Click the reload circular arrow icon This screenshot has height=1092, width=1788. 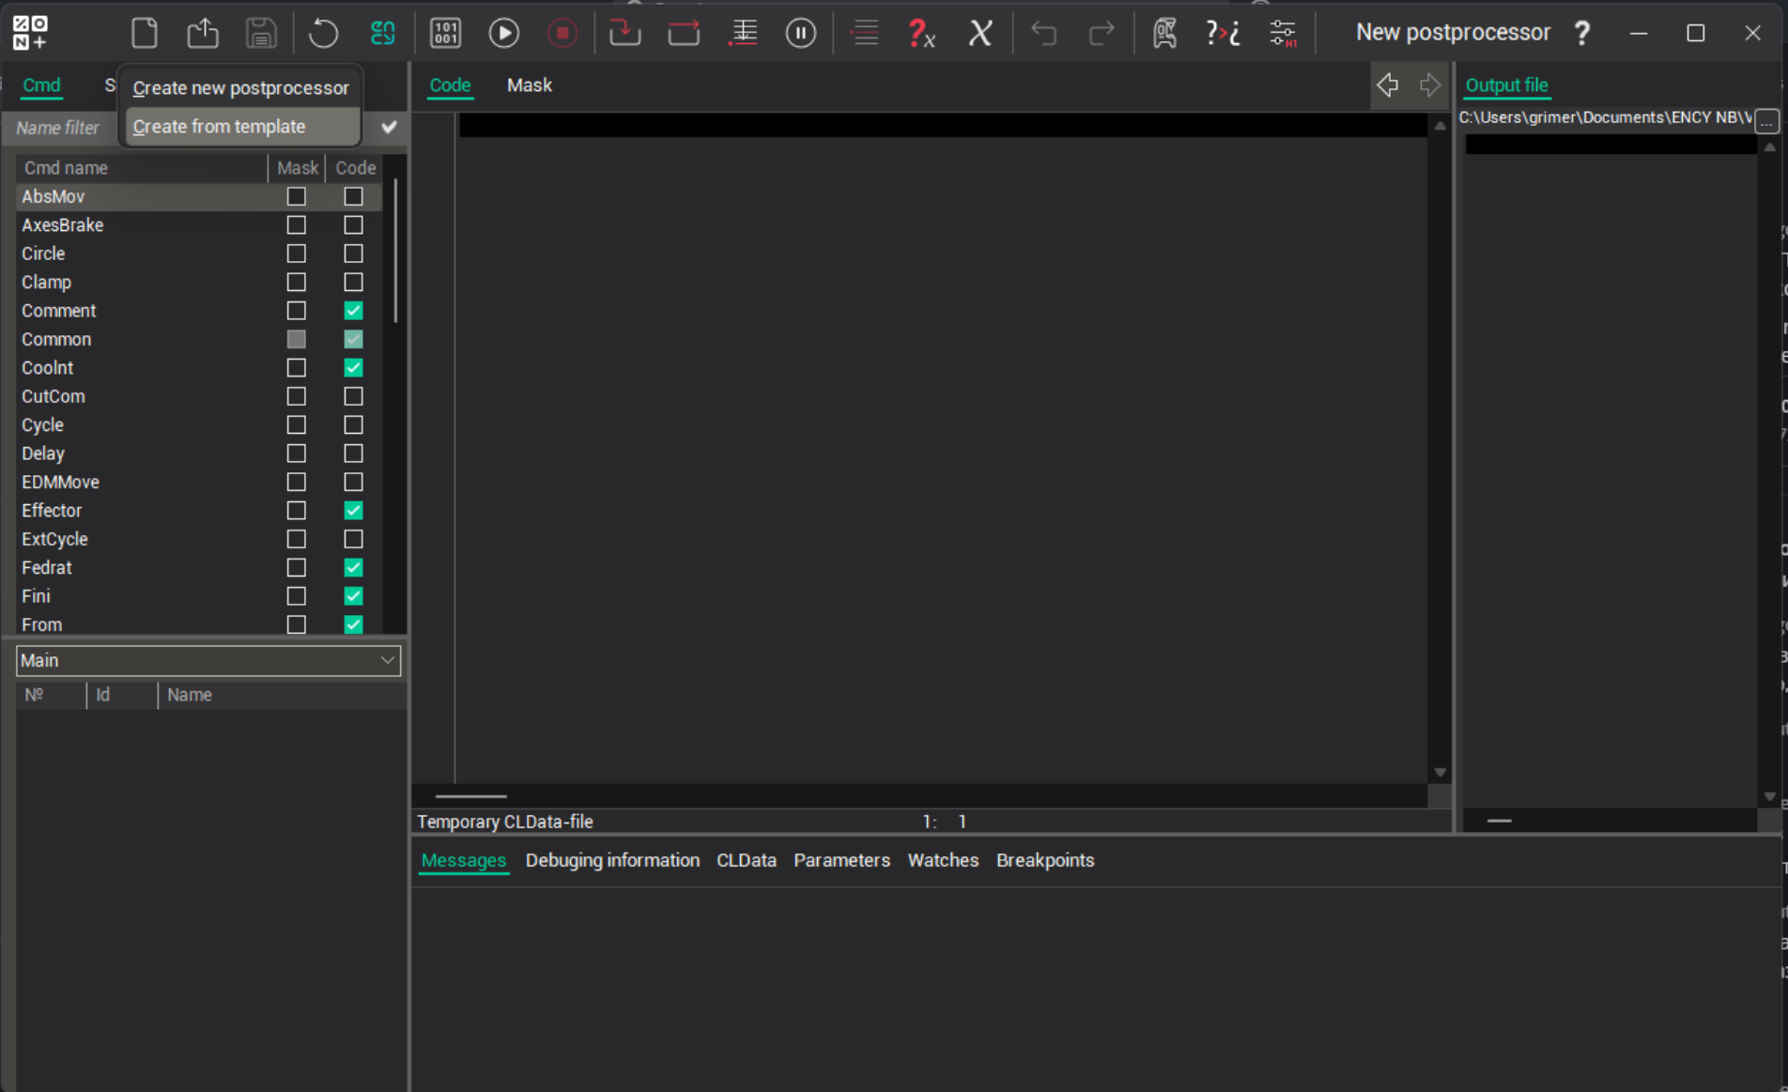coord(323,33)
